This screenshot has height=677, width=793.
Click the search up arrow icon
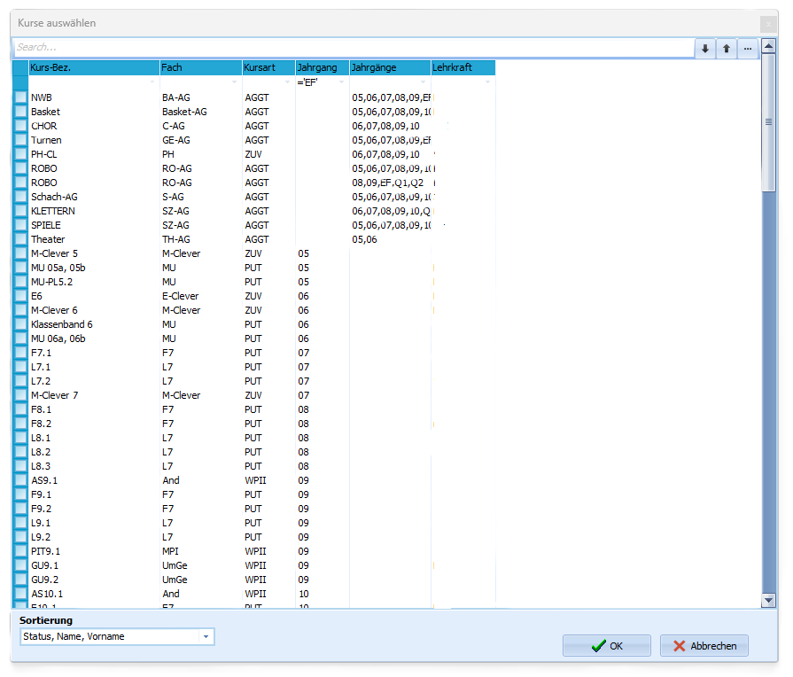[x=727, y=49]
